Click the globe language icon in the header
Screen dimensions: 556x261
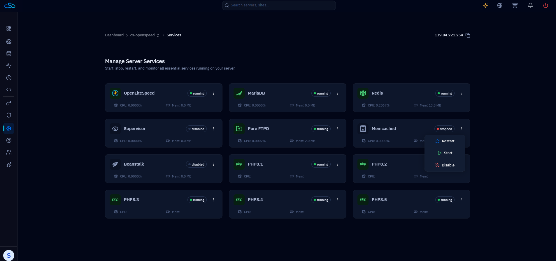pyautogui.click(x=500, y=6)
